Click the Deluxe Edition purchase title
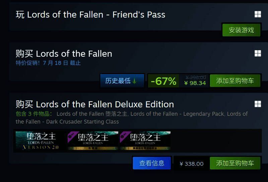The image size is (268, 182). point(95,104)
